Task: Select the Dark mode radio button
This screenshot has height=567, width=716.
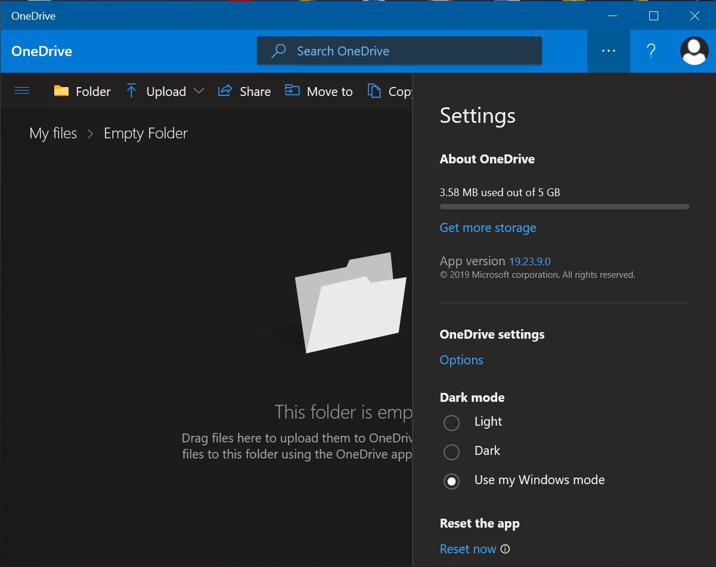Action: click(x=452, y=452)
